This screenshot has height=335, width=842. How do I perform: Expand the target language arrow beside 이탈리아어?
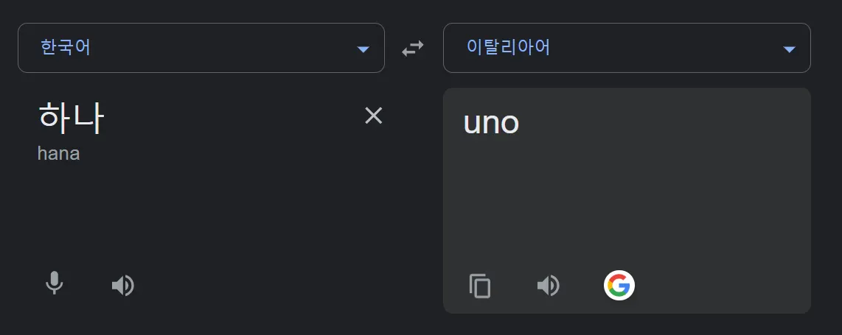click(x=789, y=49)
